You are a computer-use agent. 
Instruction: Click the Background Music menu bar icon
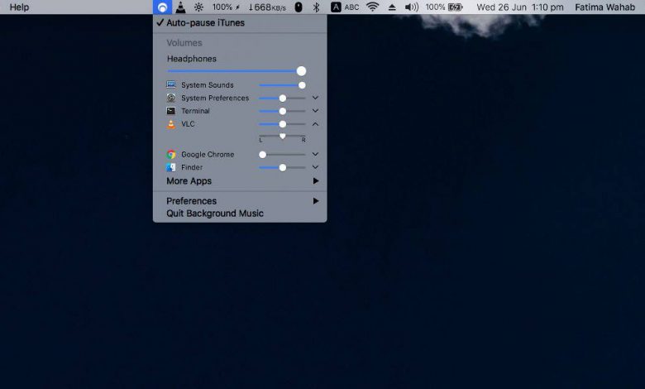tap(162, 7)
